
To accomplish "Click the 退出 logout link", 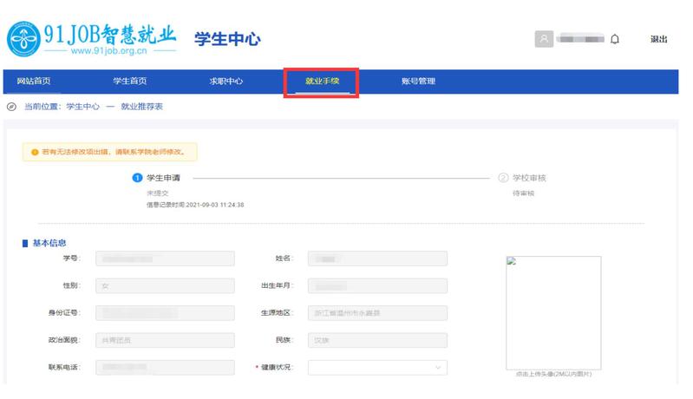I will [658, 40].
